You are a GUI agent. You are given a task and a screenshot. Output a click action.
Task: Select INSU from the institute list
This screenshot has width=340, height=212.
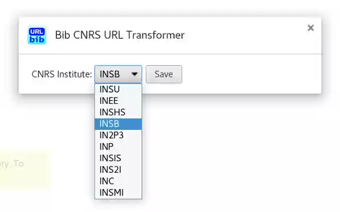[x=118, y=90]
